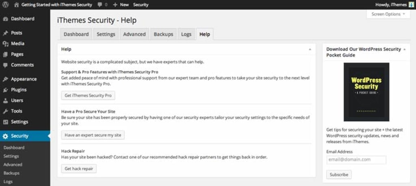
Task: Select the Logs tab
Action: 186,34
